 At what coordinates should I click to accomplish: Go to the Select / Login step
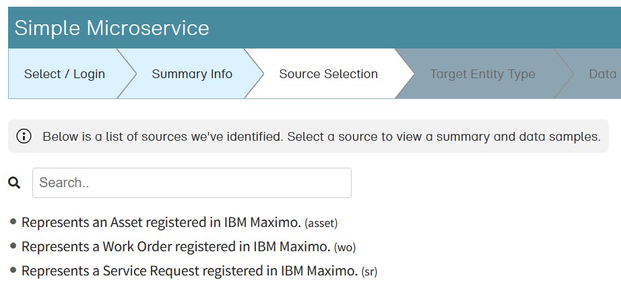pos(64,74)
